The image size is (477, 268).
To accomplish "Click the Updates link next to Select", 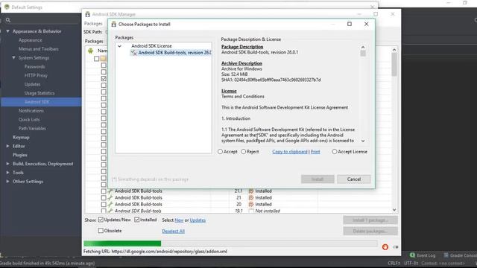I will coord(198,220).
